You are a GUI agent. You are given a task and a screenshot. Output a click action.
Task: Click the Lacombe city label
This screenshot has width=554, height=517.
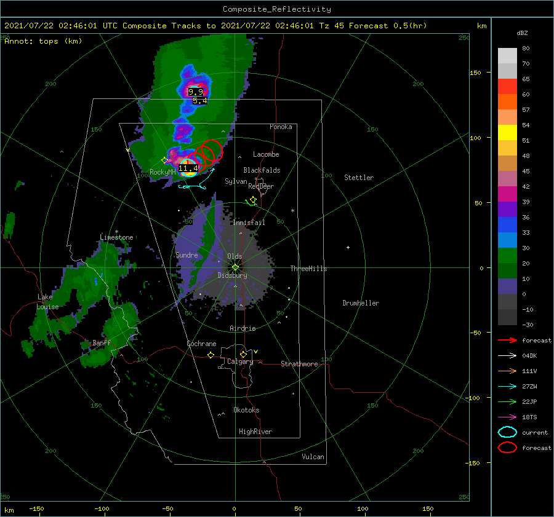(x=266, y=154)
